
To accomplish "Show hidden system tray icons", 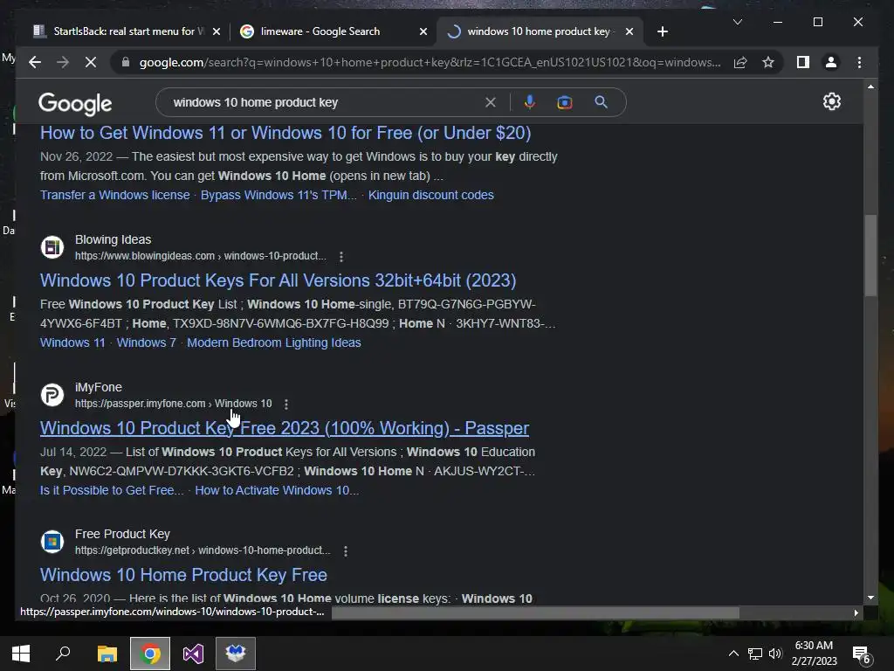I will click(733, 654).
